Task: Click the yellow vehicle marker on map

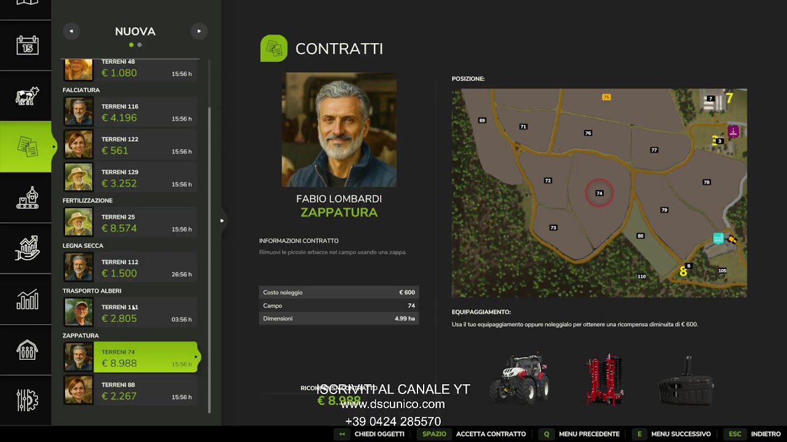Action: pyautogui.click(x=732, y=239)
